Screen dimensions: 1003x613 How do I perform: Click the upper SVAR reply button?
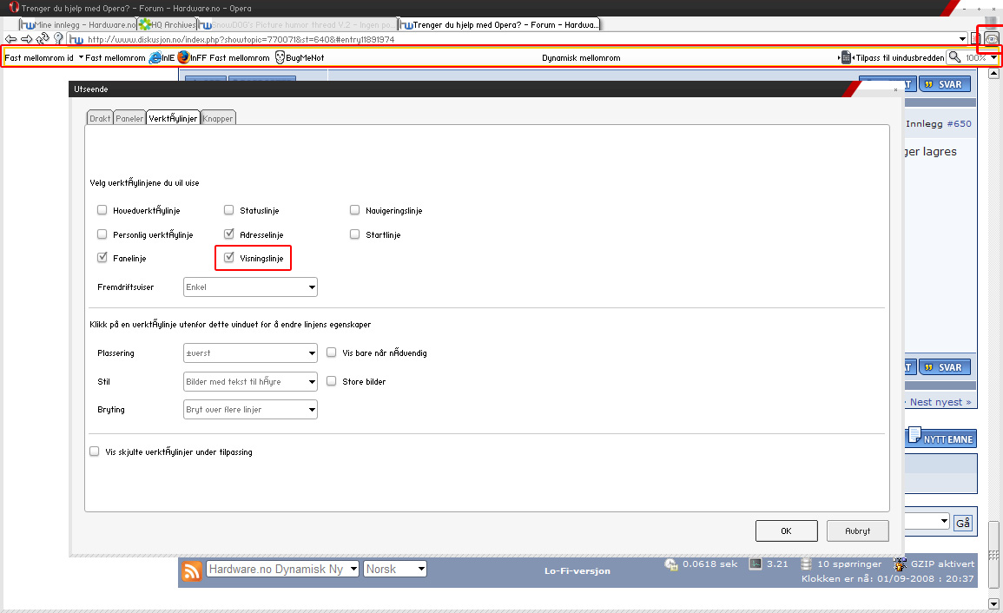(x=945, y=84)
